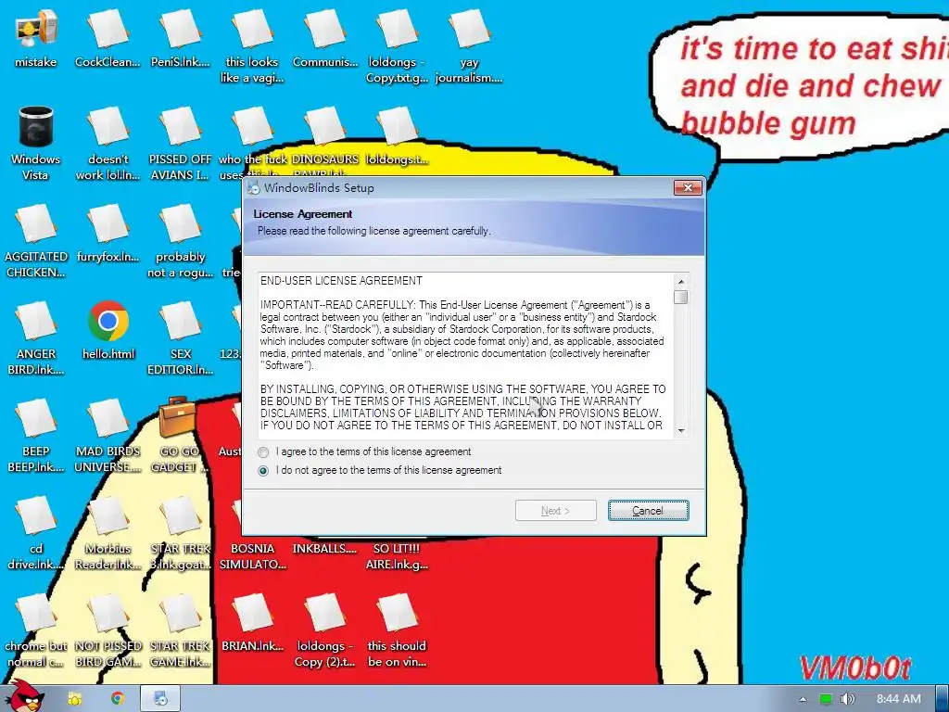Select the 'AGGITATED CHICKEN' desktop icon
The width and height of the screenshot is (949, 712).
[36, 242]
